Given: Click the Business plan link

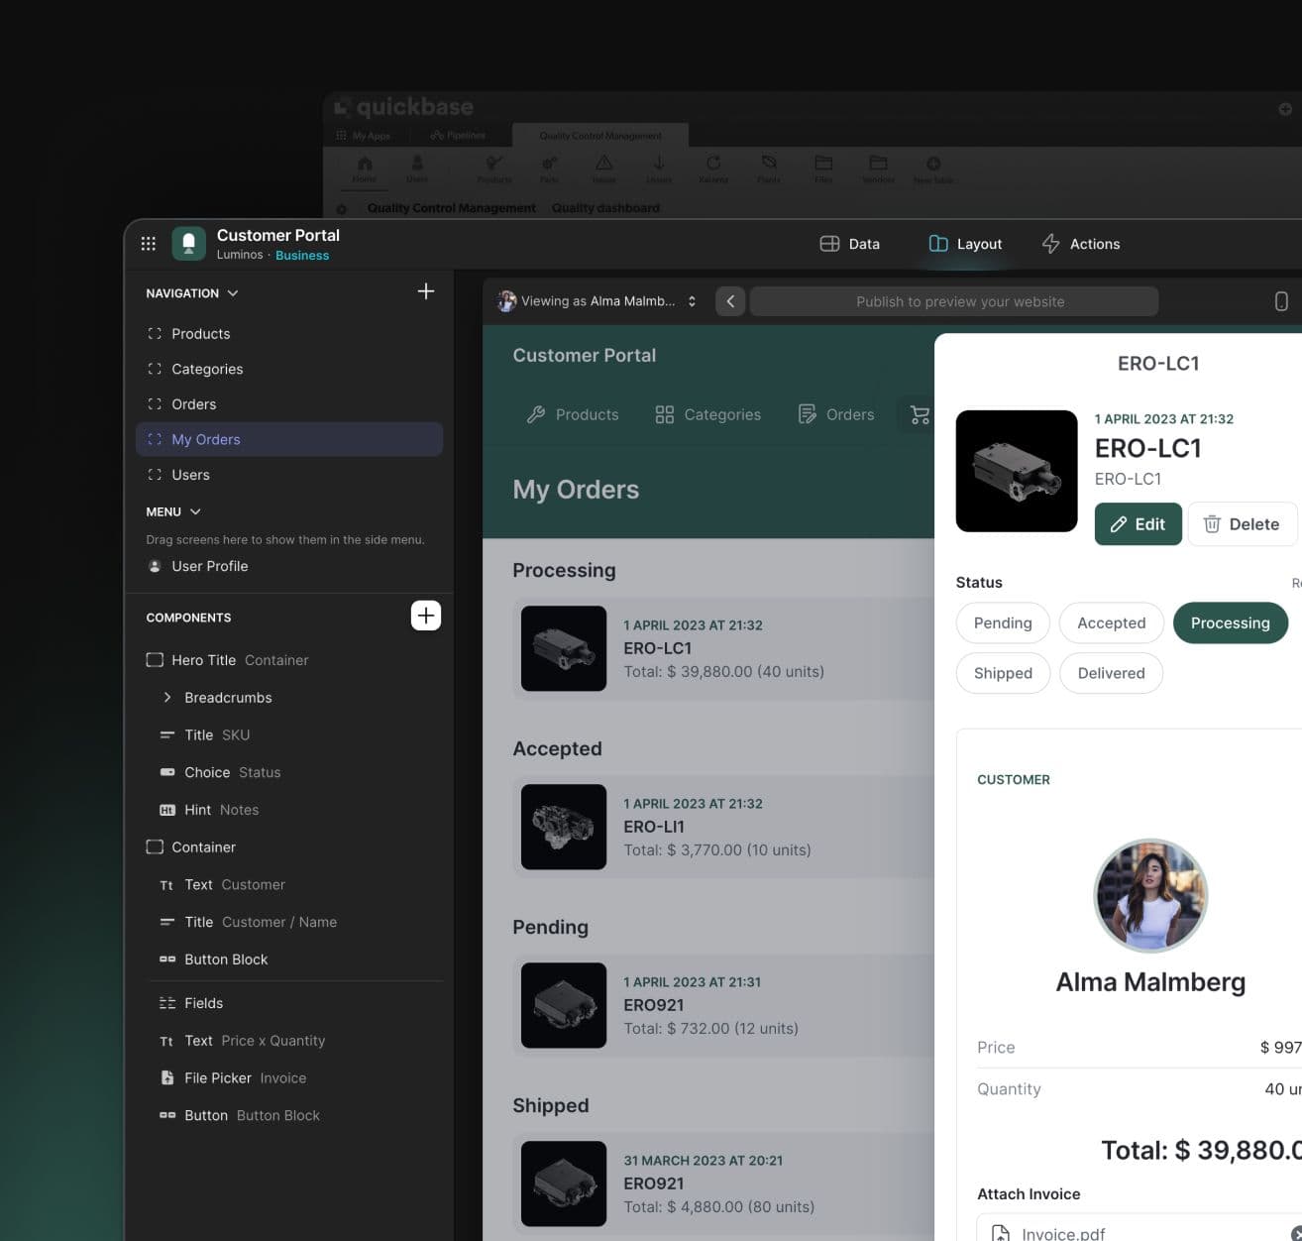Looking at the screenshot, I should click(302, 255).
